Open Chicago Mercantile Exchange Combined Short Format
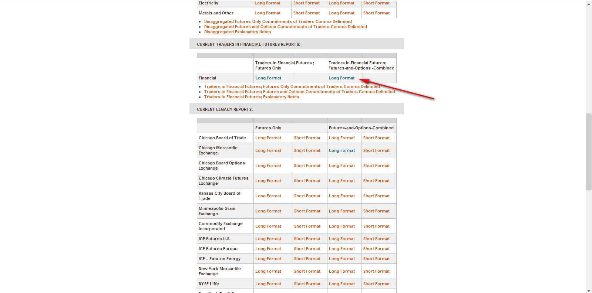The width and height of the screenshot is (592, 293). click(x=376, y=150)
